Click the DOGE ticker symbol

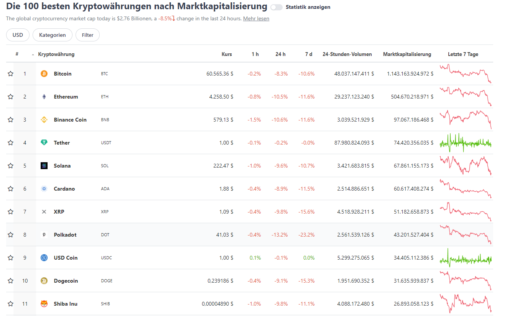point(107,281)
